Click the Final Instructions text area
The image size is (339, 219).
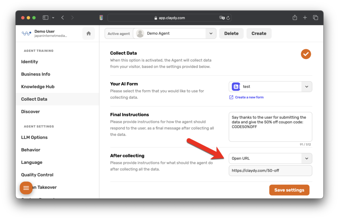point(270,127)
